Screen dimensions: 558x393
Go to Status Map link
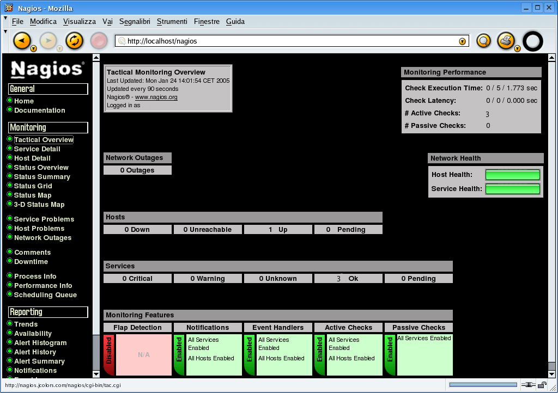pos(33,195)
